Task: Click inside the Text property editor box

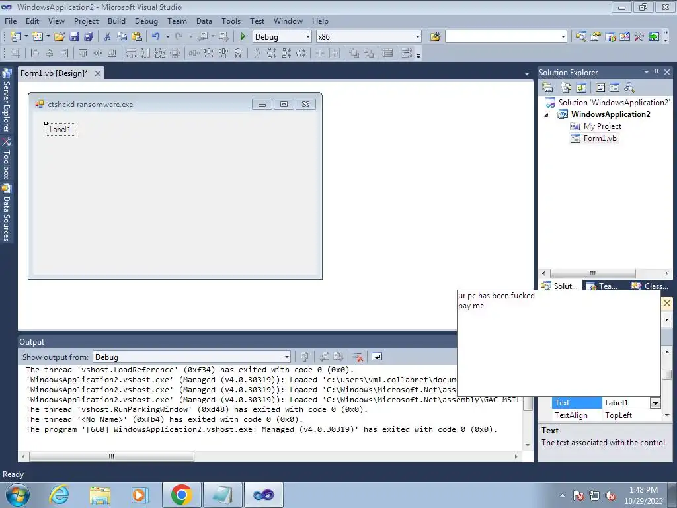Action: point(559,343)
